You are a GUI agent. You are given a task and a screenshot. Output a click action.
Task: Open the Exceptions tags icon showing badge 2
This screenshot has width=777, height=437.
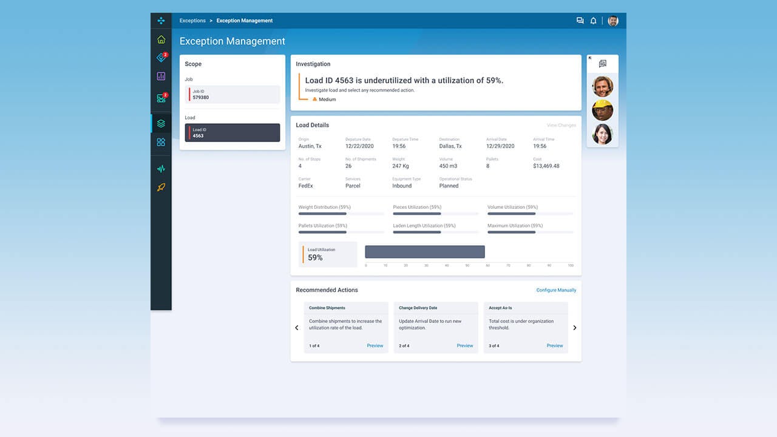point(161,58)
